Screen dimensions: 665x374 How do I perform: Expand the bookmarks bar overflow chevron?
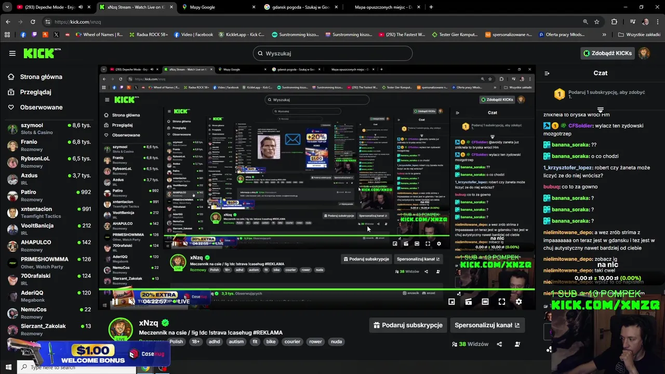click(x=604, y=35)
